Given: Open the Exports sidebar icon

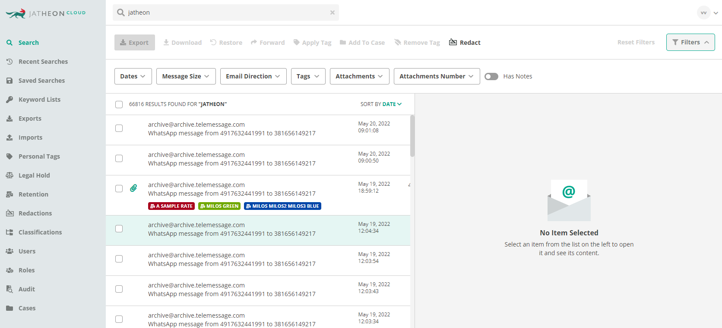Looking at the screenshot, I should coord(9,119).
